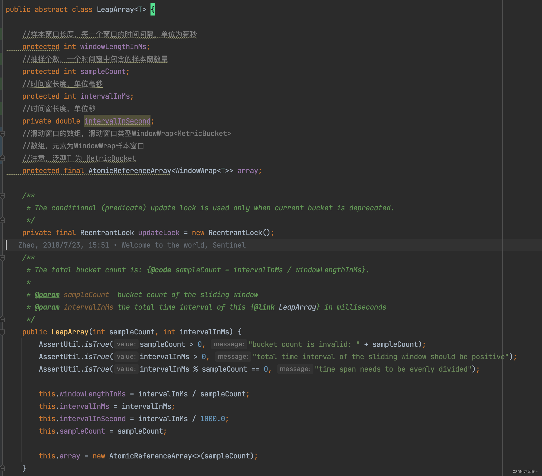Click the 'value:' hint before 'intervalInMs > 0'
The image size is (542, 476).
click(126, 356)
